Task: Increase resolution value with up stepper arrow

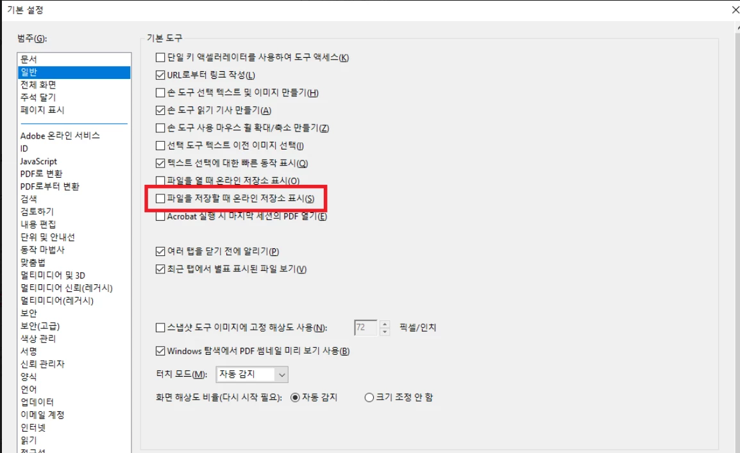Action: coord(385,324)
